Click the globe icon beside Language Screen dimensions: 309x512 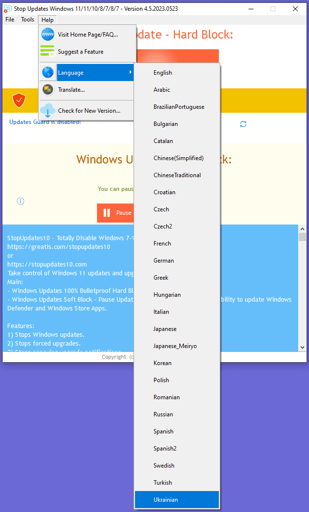pos(48,73)
